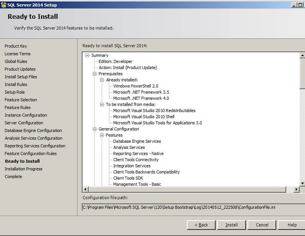
Task: Select Integration Services feature
Action: coord(132,166)
